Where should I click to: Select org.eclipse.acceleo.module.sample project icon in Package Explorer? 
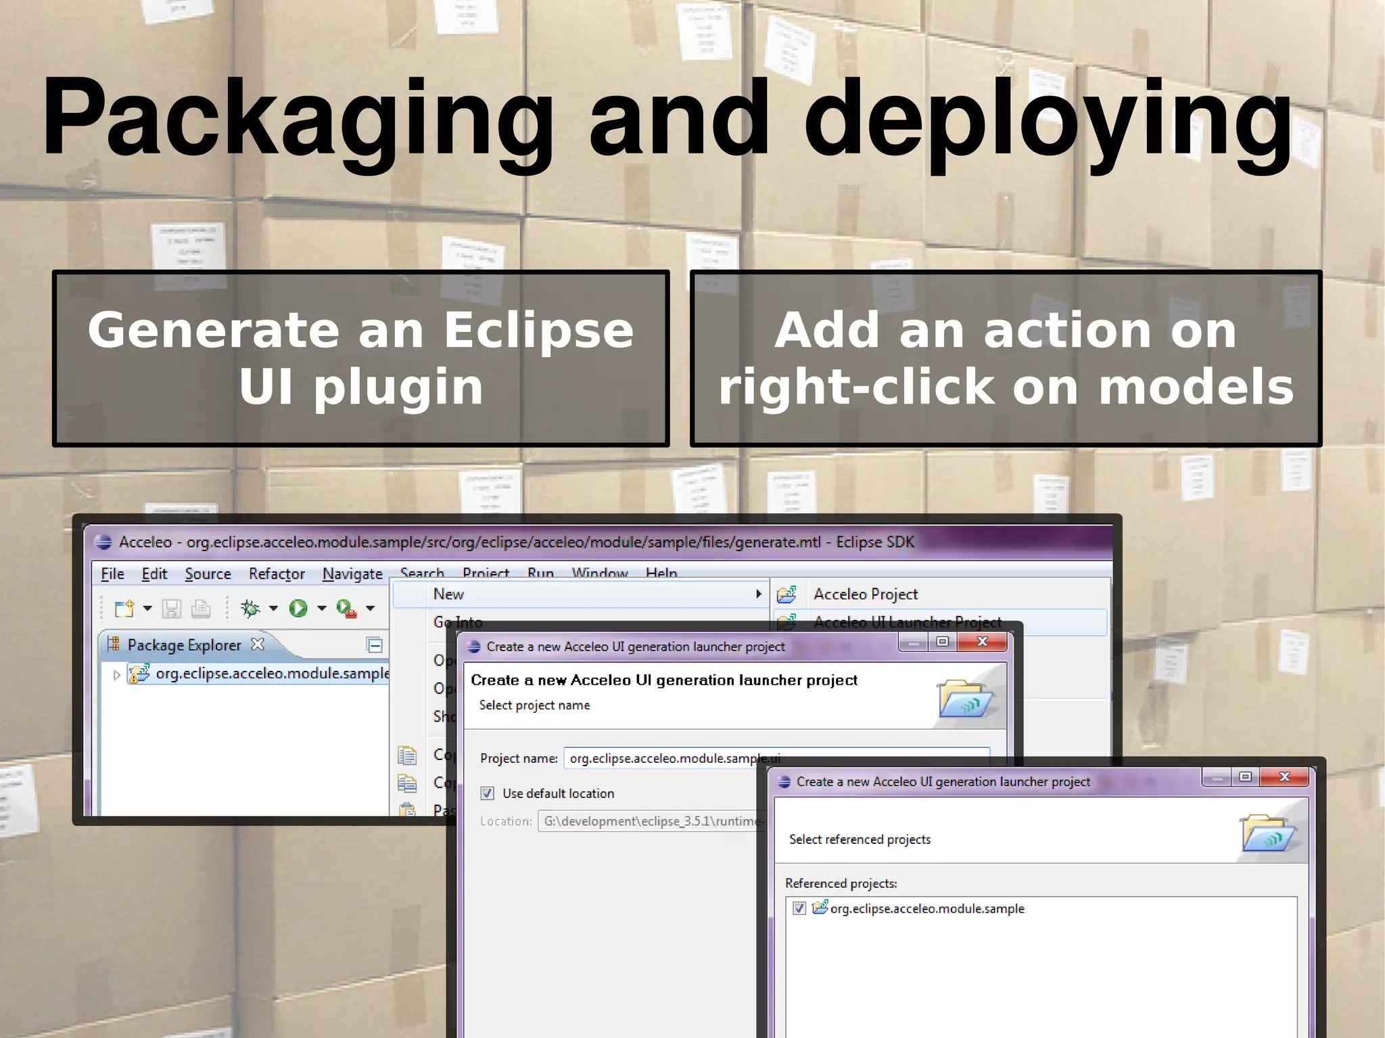point(139,674)
